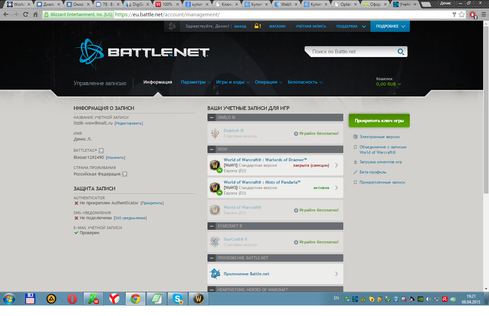Go back with the browser back arrow
Image resolution: width=489 pixels, height=316 pixels.
pos(6,15)
